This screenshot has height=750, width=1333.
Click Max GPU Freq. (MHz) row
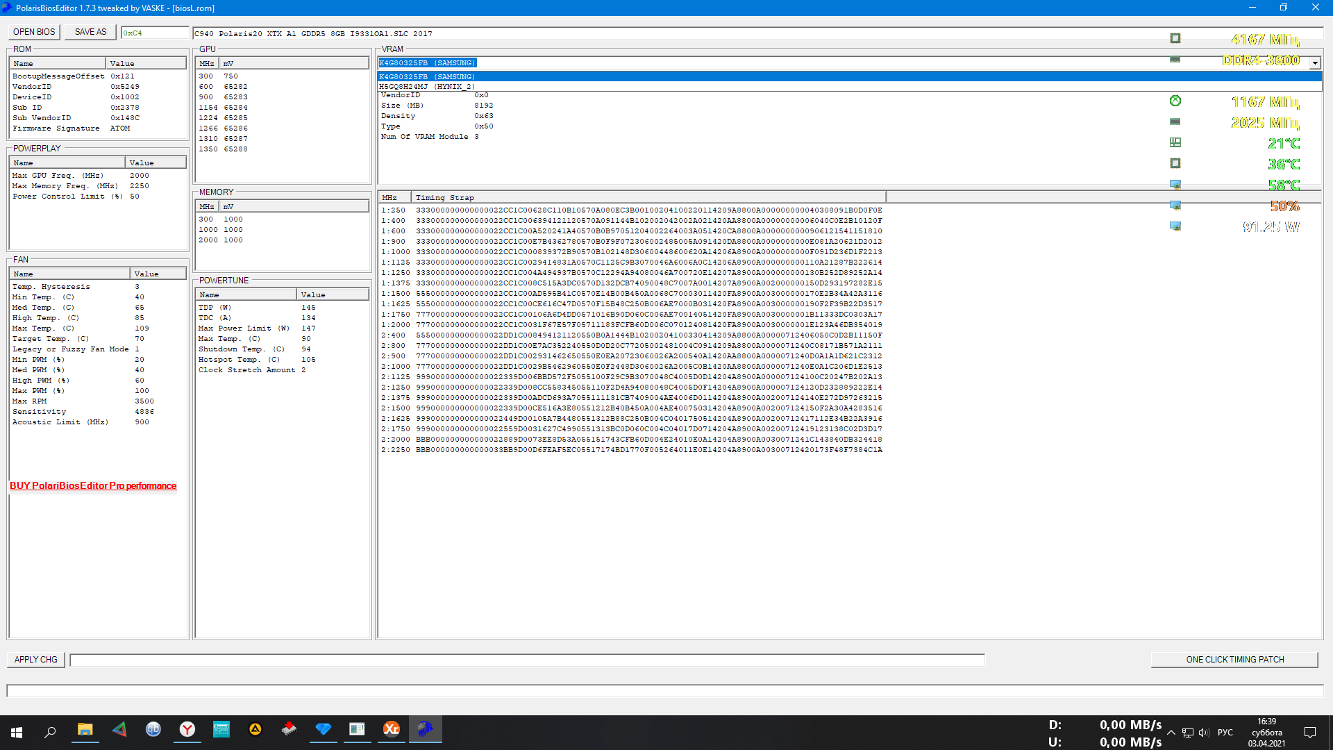pyautogui.click(x=98, y=175)
